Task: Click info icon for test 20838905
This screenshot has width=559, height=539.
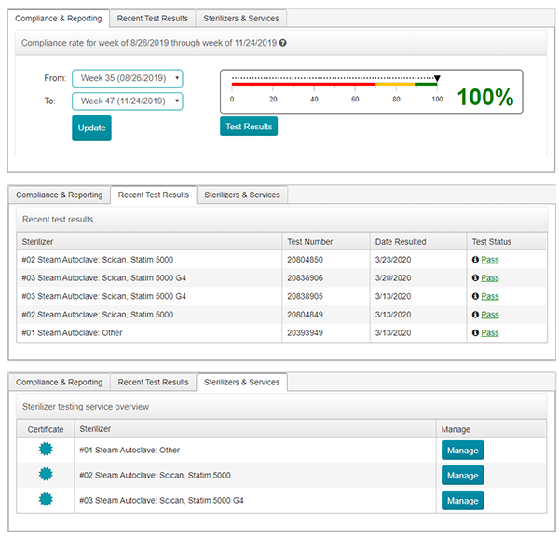Action: (x=475, y=296)
